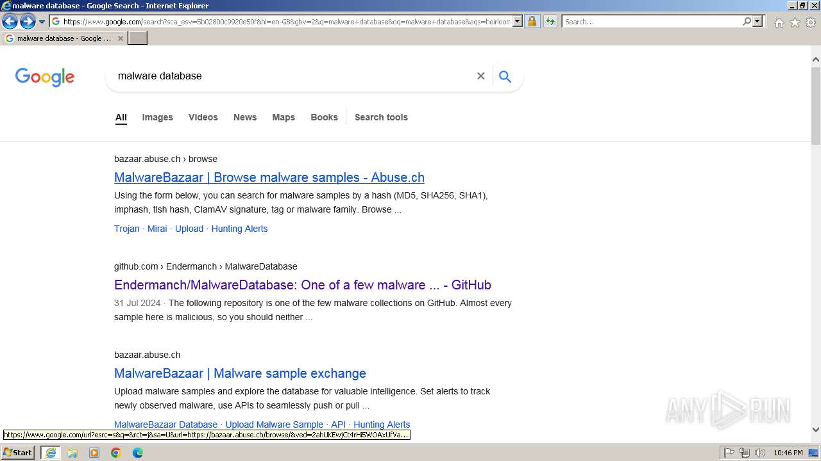Open the Mirai sublink
This screenshot has height=461, width=821.
157,229
